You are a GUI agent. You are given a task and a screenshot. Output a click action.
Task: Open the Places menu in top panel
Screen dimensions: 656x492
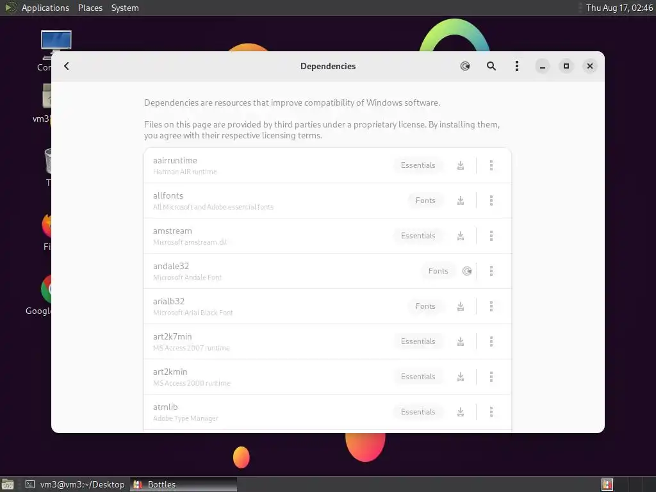point(90,8)
